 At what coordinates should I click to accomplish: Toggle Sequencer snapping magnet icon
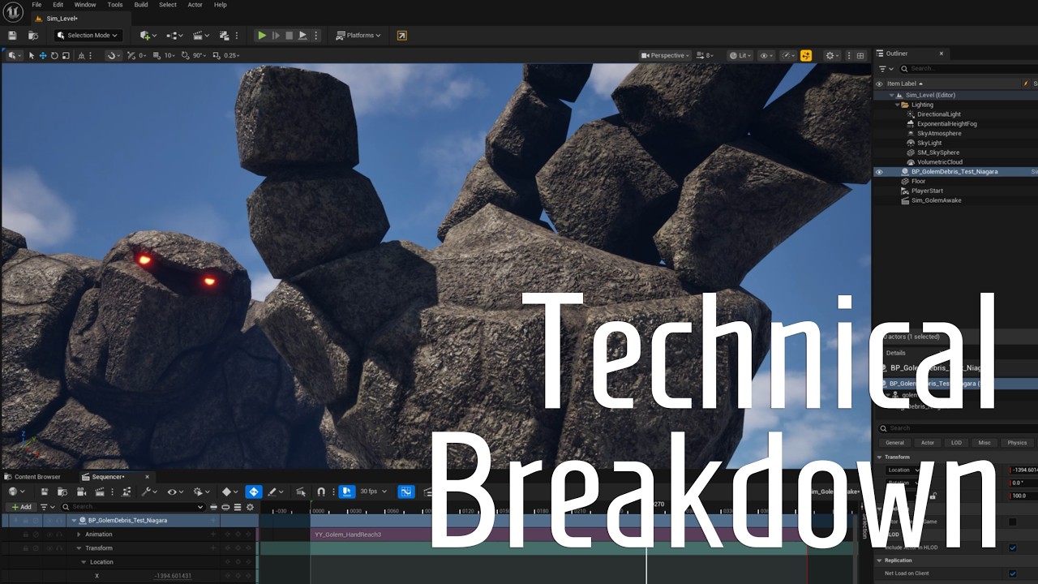(x=321, y=492)
